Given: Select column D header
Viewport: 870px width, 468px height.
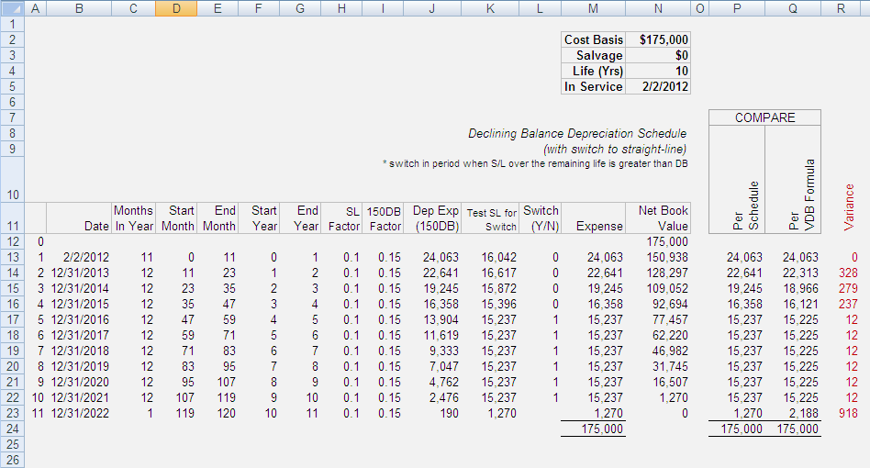Looking at the screenshot, I should (x=176, y=8).
